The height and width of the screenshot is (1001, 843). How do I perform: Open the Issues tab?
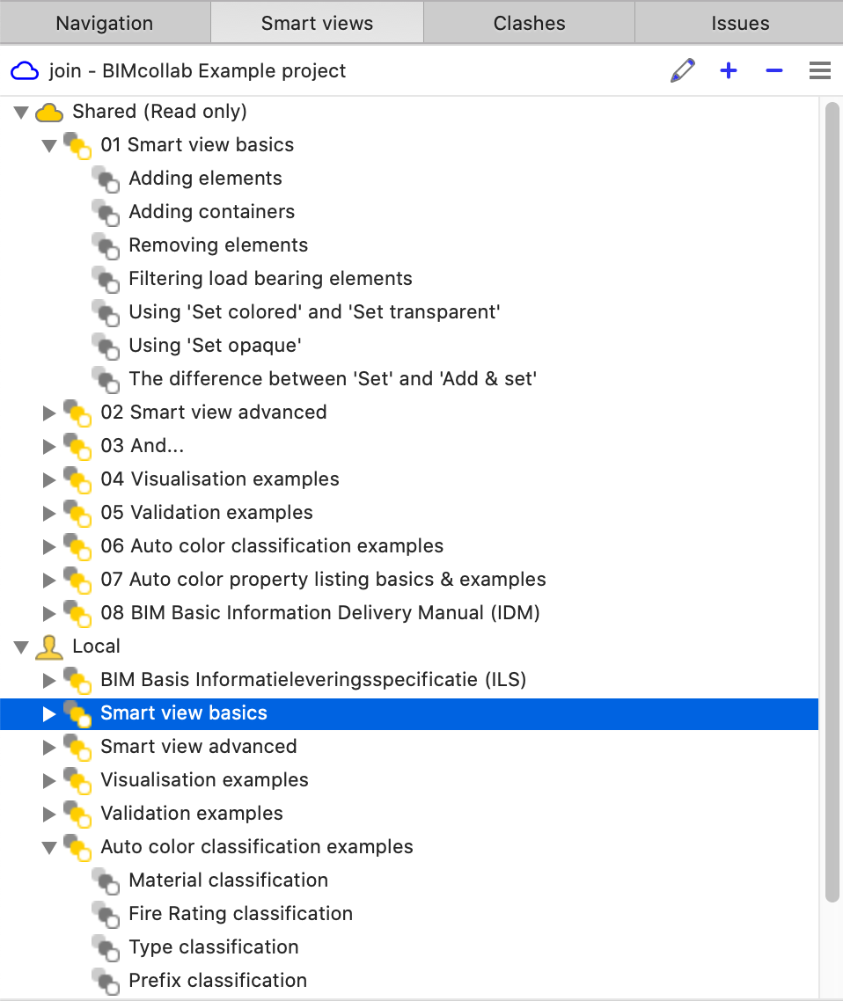740,24
